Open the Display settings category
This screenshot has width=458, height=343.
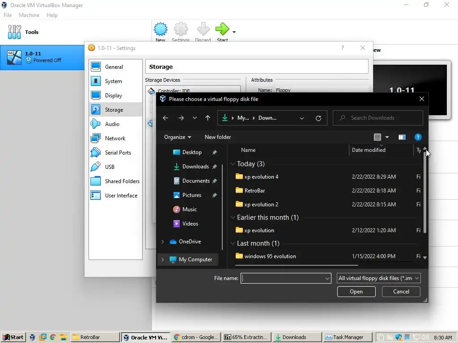tap(116, 96)
